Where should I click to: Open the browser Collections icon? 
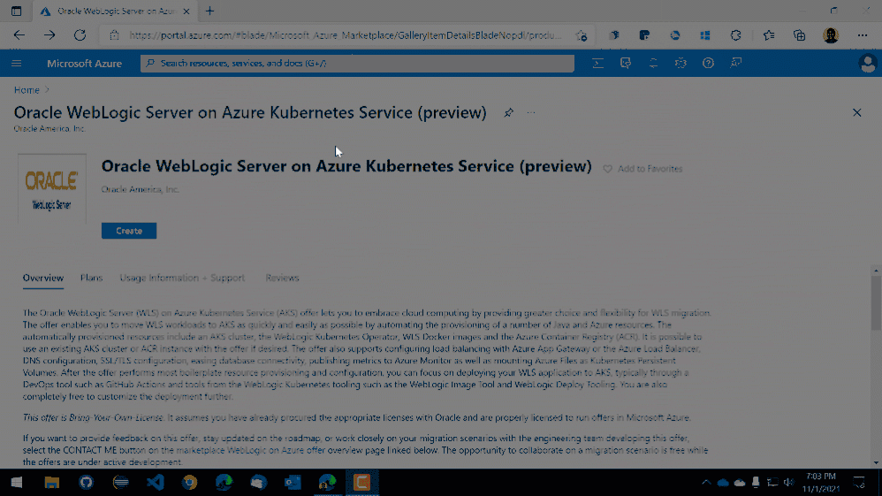click(x=799, y=35)
